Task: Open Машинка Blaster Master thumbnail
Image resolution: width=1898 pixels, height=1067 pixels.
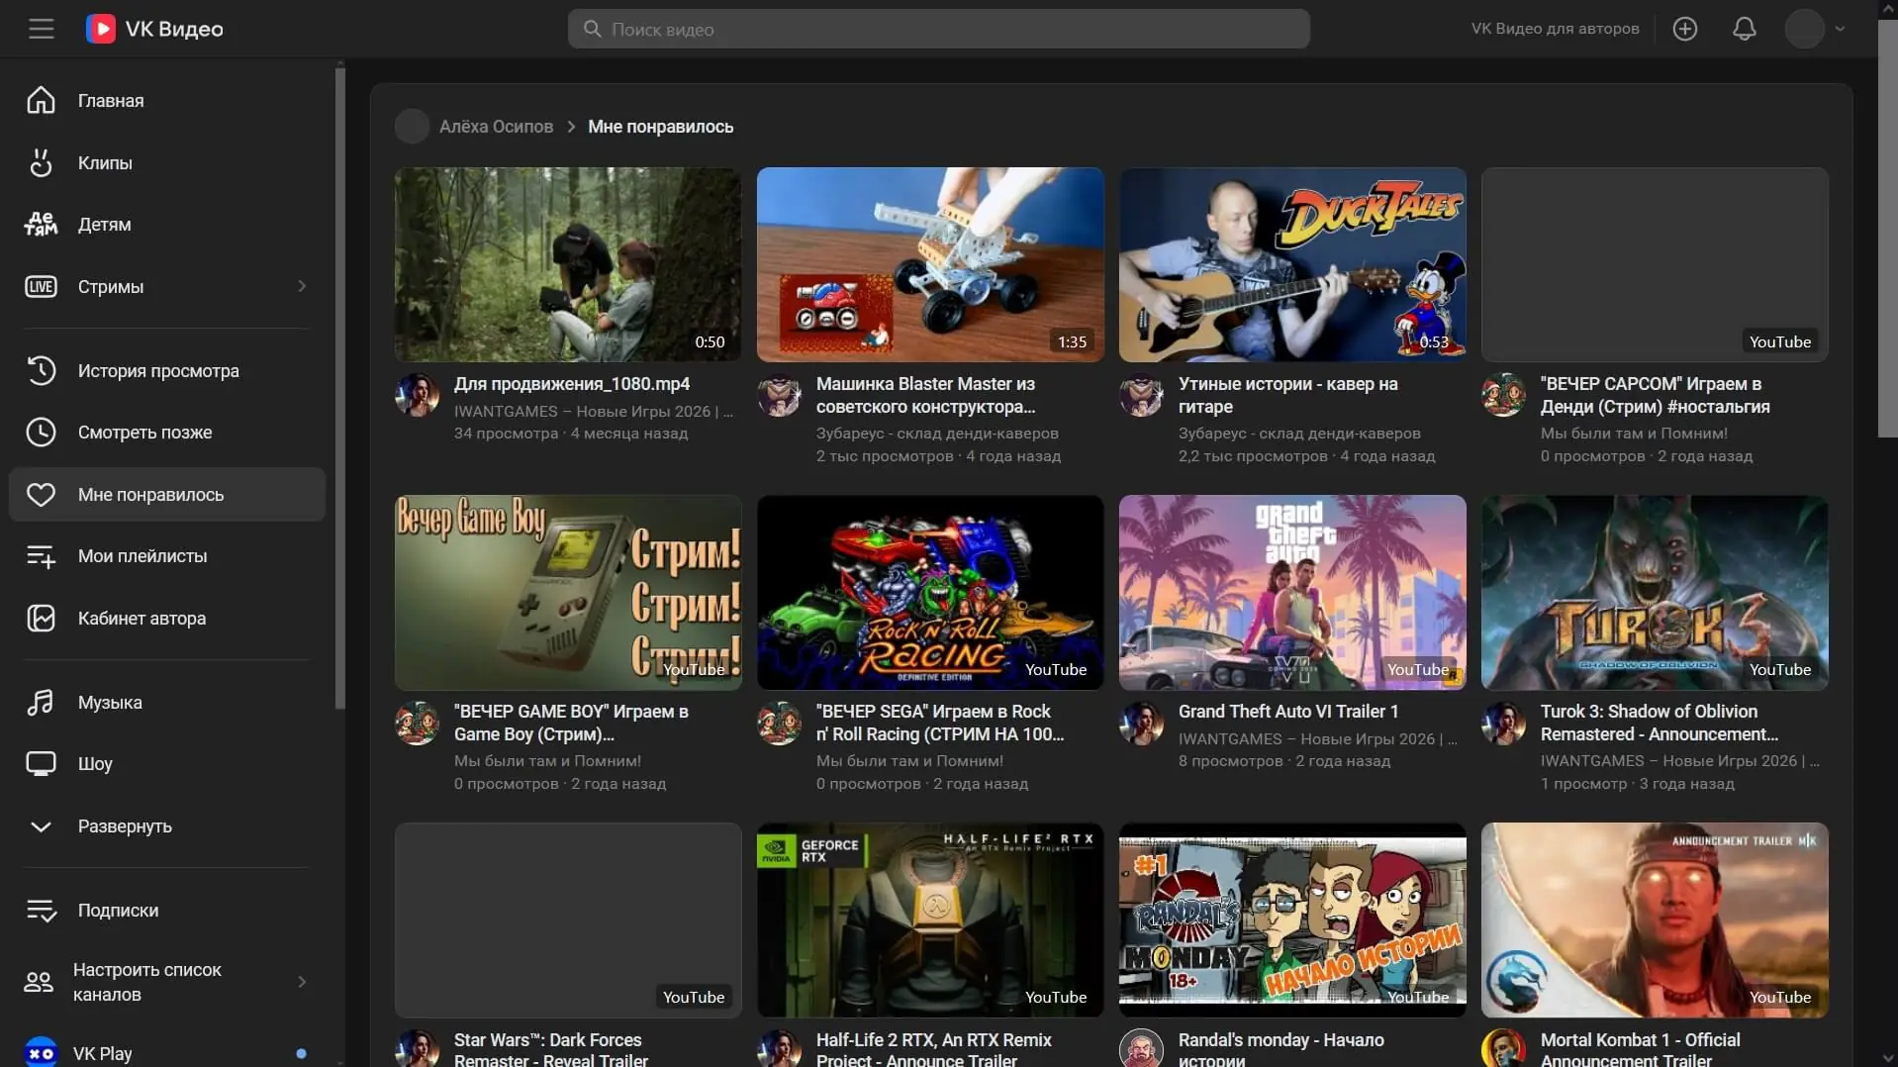Action: pos(929,264)
